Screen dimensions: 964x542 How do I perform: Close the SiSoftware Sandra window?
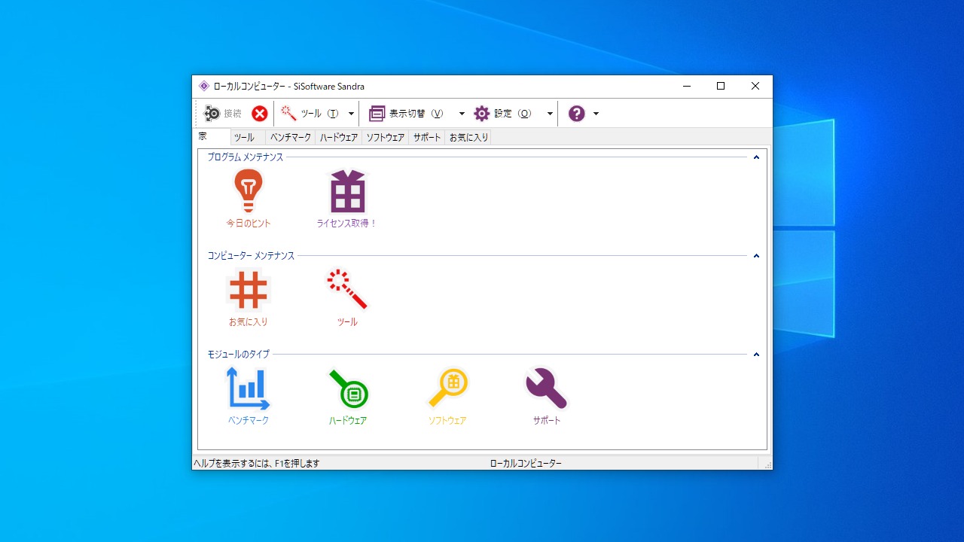pos(755,87)
